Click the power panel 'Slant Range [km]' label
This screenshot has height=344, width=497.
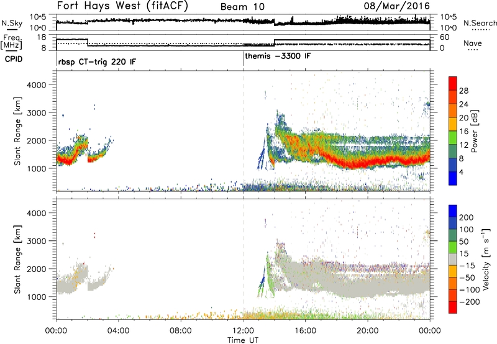point(17,131)
